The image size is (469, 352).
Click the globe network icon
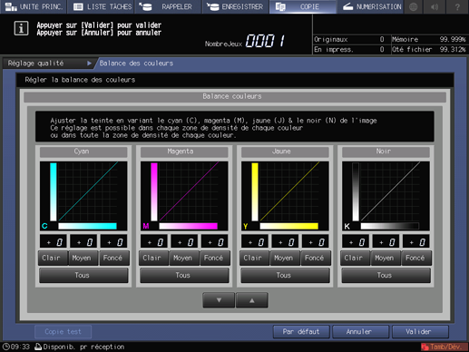point(414,6)
